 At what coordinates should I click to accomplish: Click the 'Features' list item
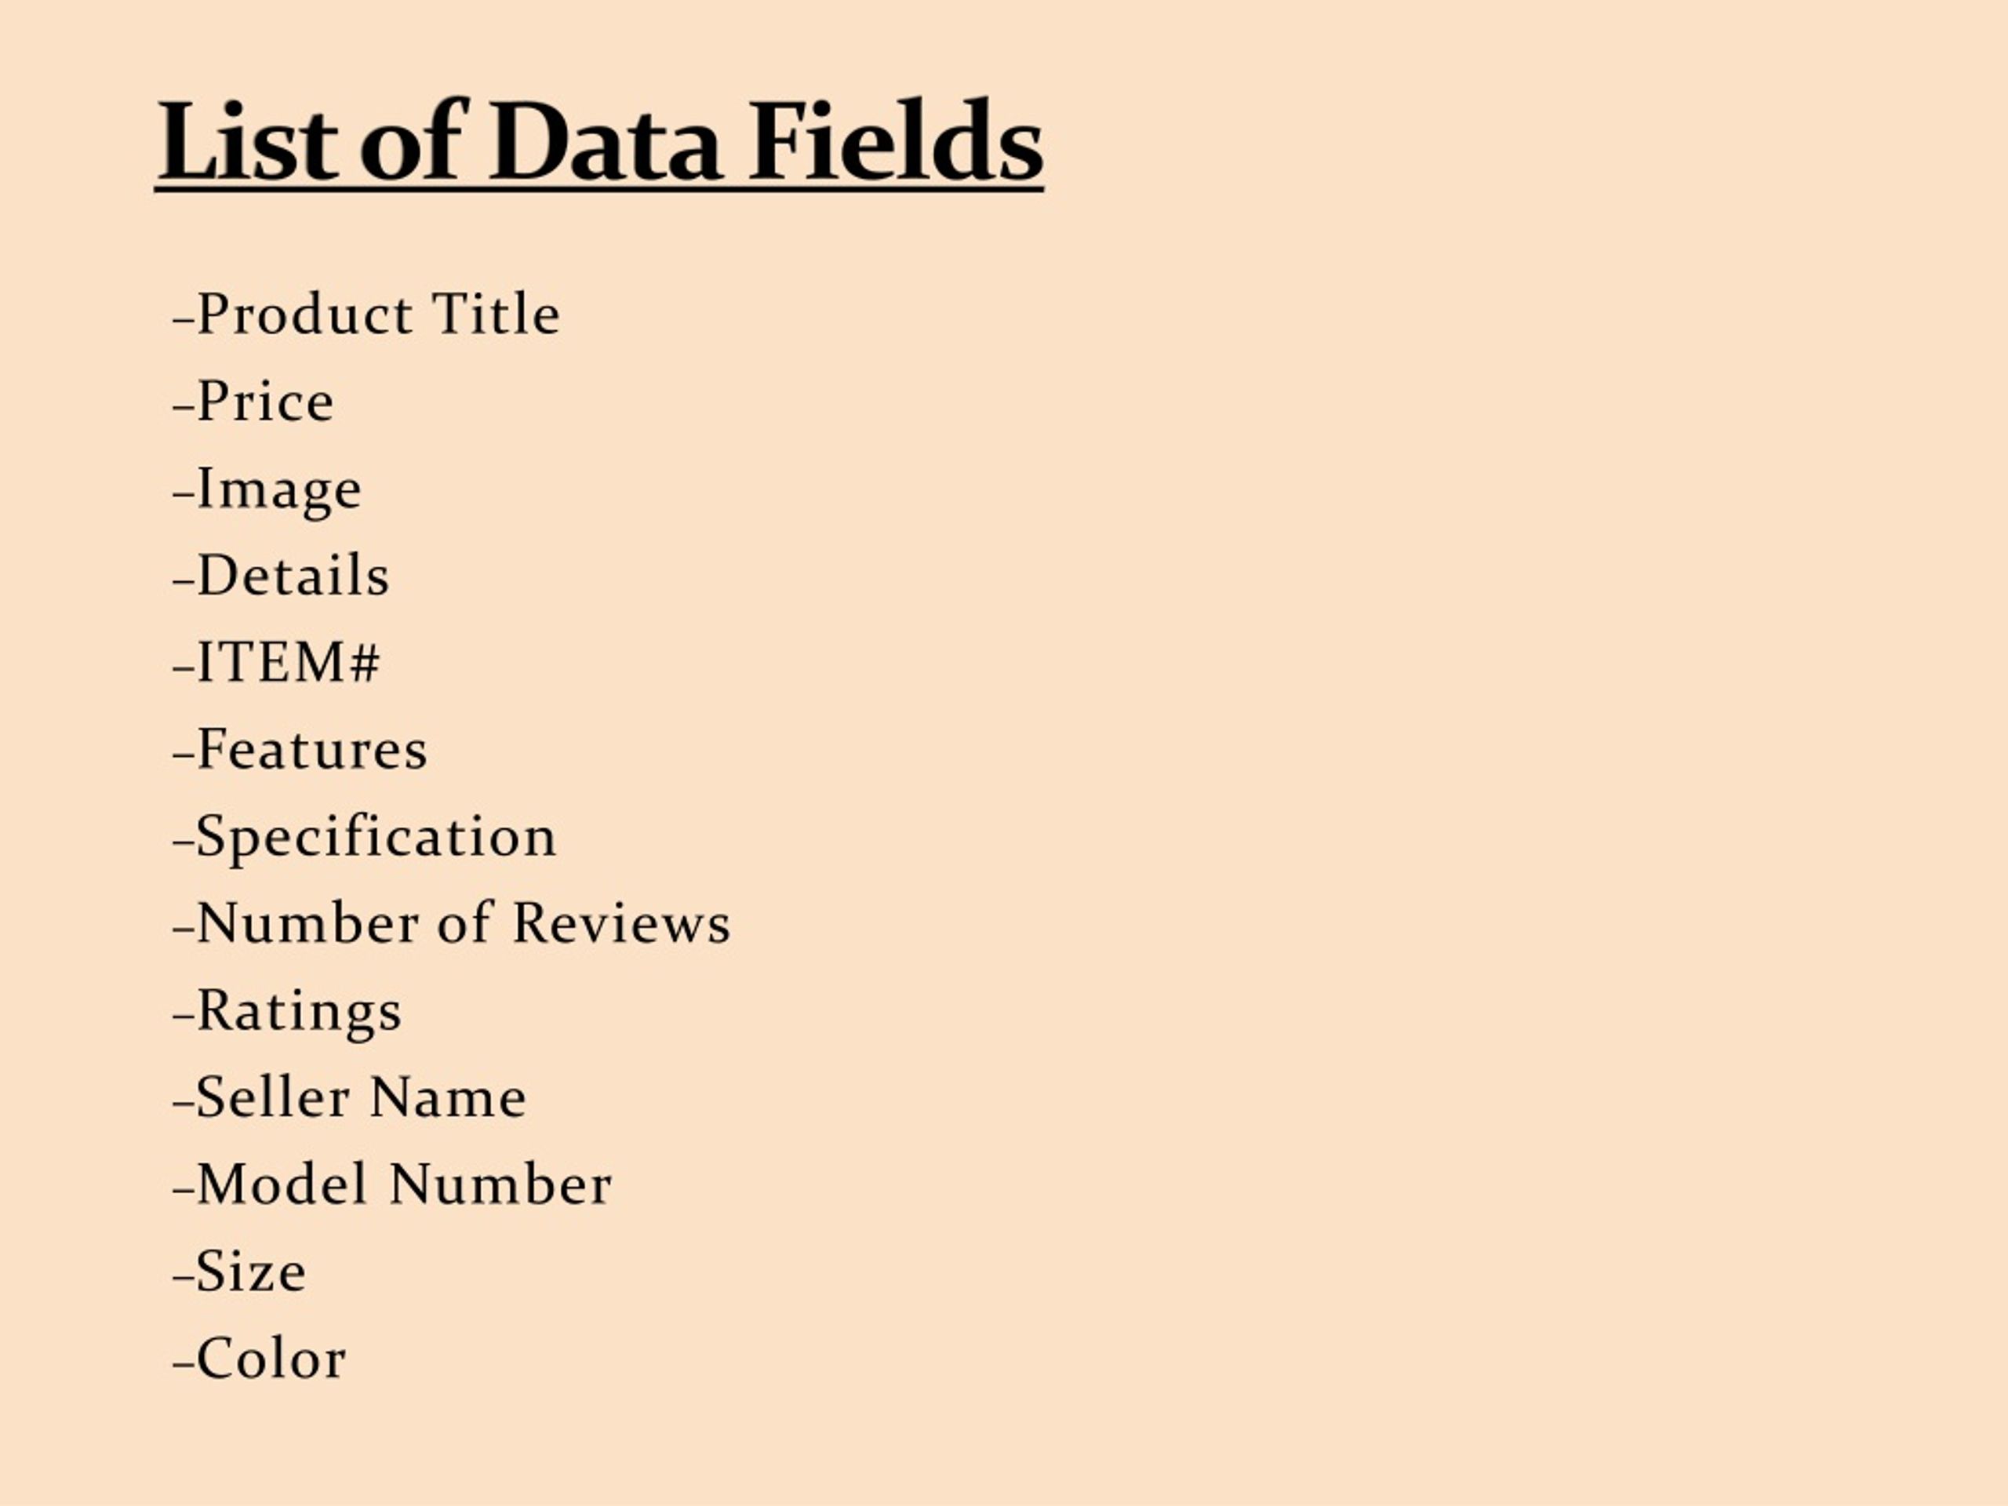(300, 749)
